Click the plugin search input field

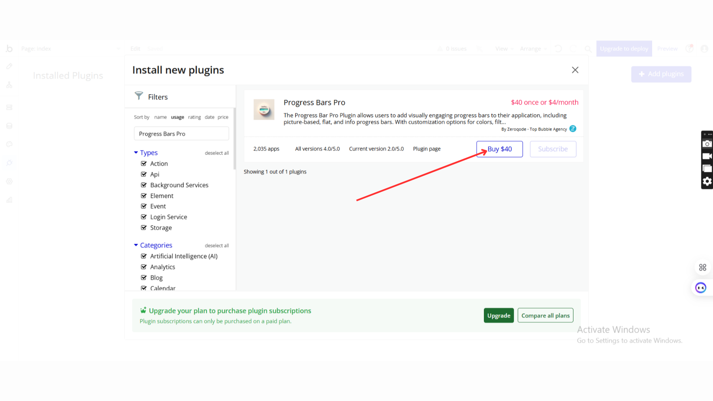[181, 134]
